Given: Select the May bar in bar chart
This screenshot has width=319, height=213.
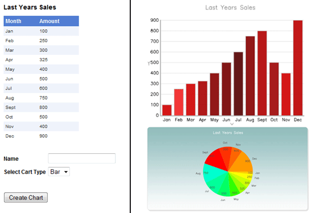Looking at the screenshot, I should pyautogui.click(x=214, y=94).
